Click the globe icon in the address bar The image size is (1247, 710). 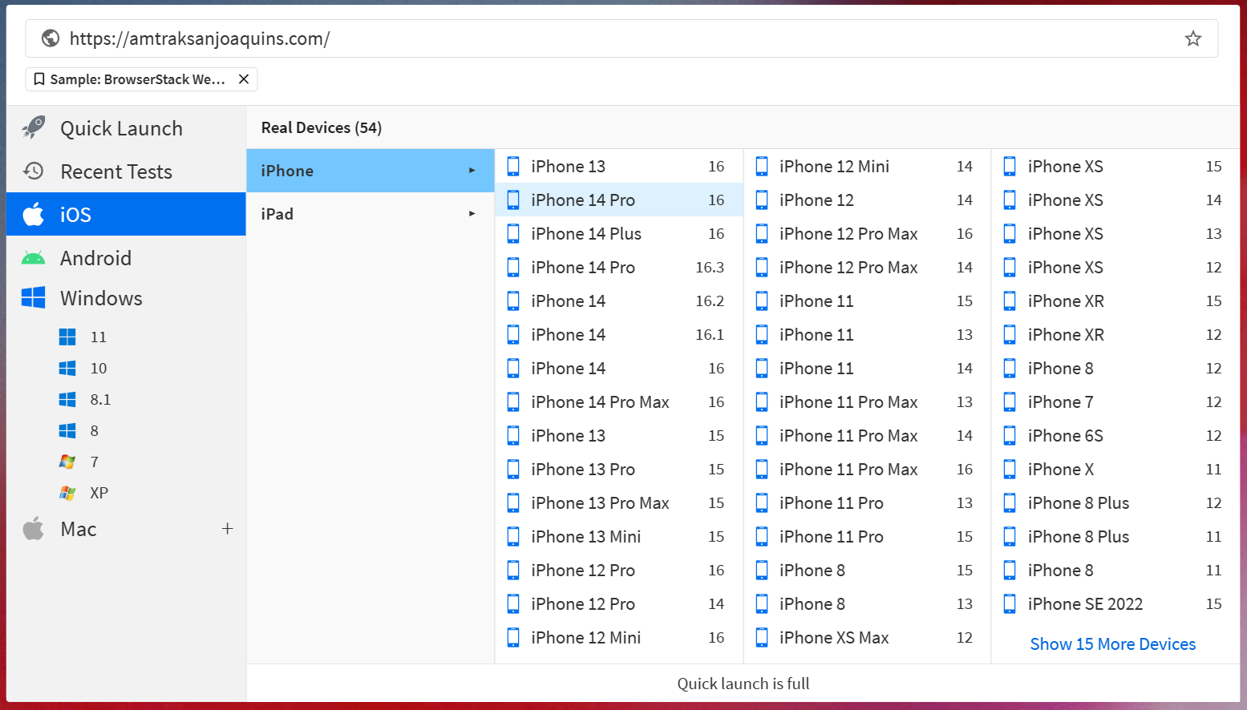coord(51,38)
